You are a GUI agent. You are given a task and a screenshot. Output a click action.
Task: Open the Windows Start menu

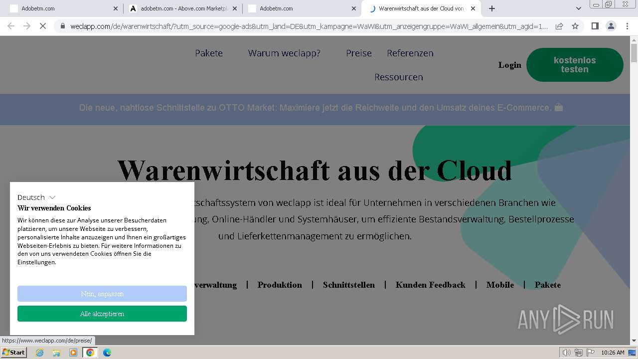(13, 352)
